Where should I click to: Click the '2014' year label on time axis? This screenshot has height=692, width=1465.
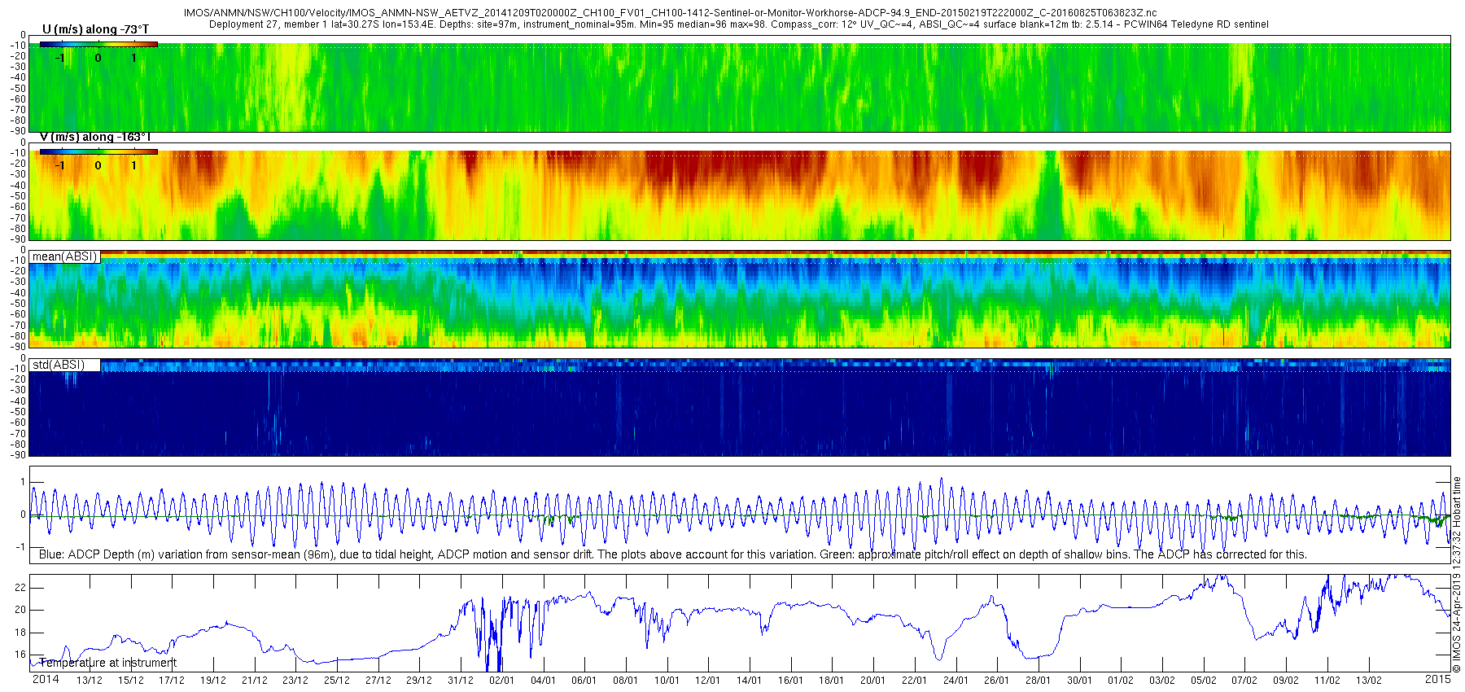pyautogui.click(x=46, y=679)
